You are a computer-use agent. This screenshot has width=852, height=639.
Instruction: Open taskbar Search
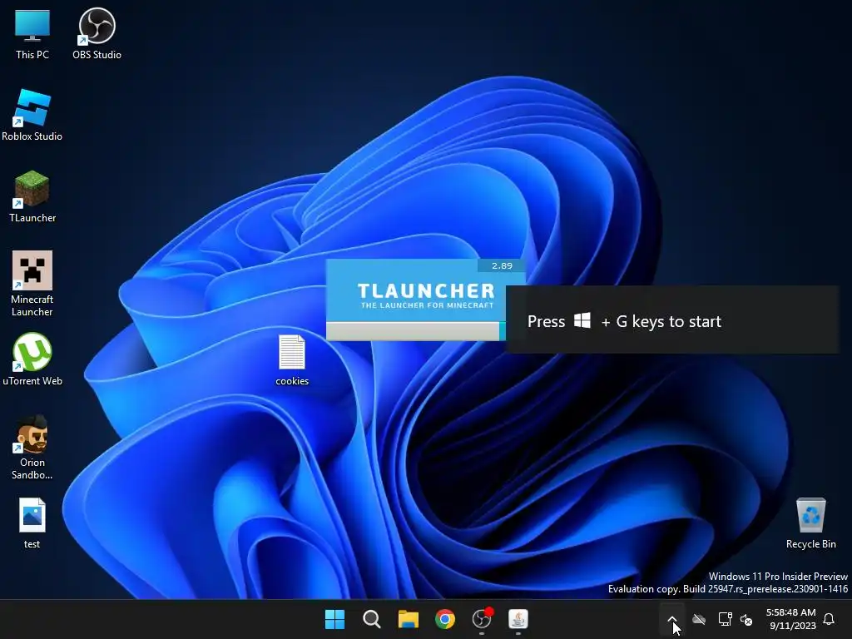coord(372,619)
